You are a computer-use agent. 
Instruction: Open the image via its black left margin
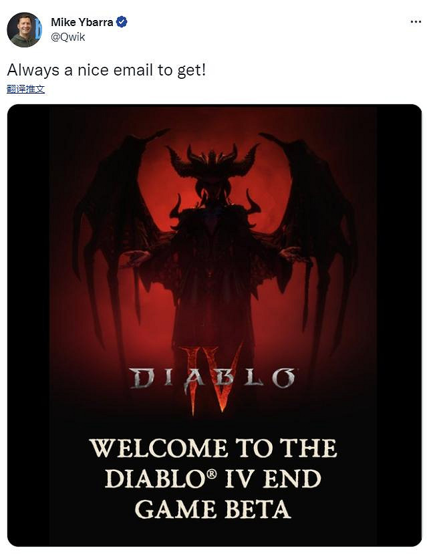pos(28,325)
